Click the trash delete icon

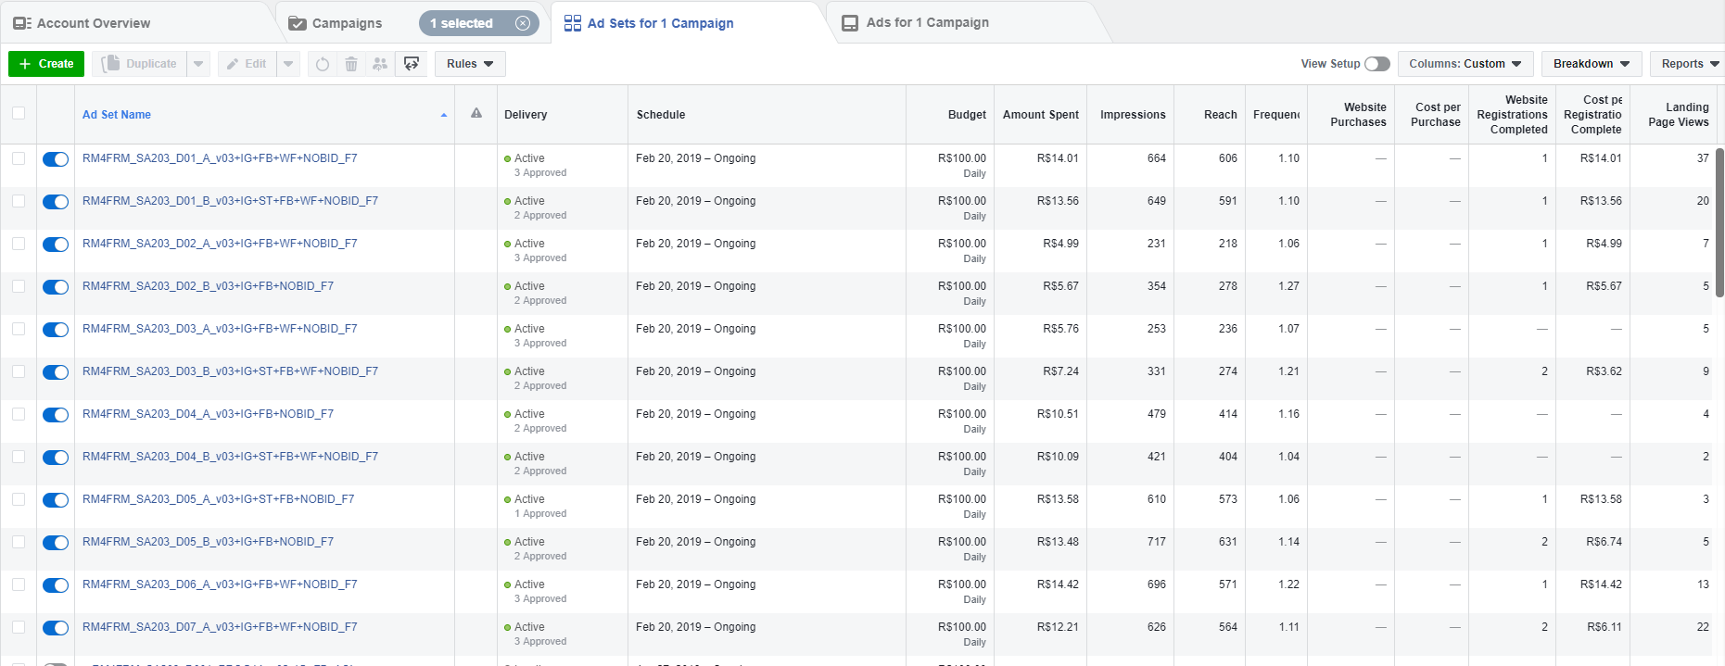(x=351, y=64)
